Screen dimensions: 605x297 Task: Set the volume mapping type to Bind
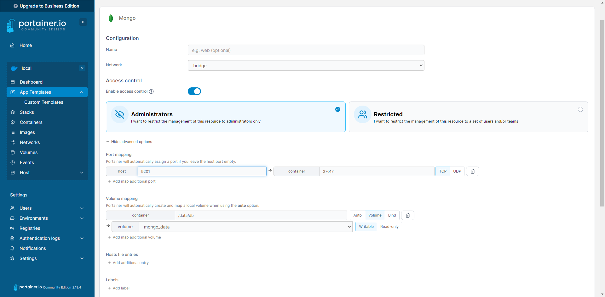[x=392, y=215]
